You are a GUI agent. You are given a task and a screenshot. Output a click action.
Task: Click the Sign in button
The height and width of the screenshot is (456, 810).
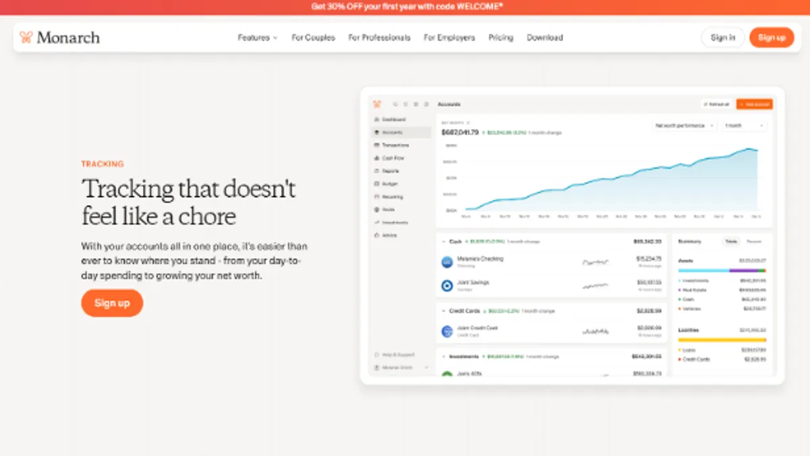coord(723,38)
